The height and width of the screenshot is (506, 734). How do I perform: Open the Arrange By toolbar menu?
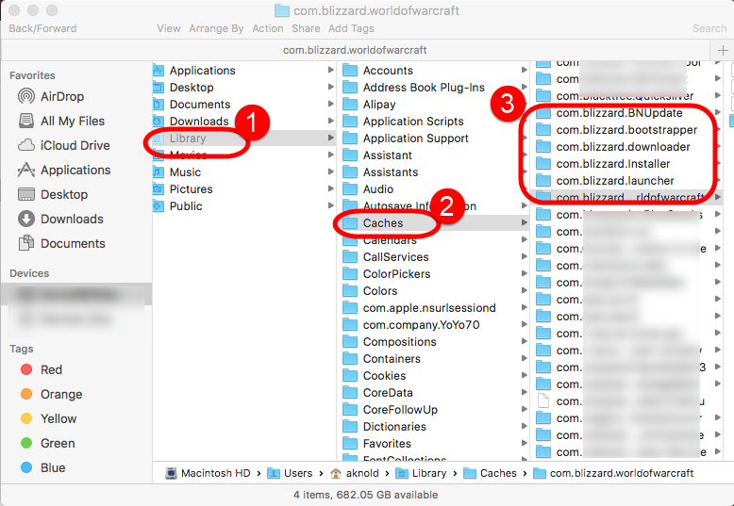point(216,28)
